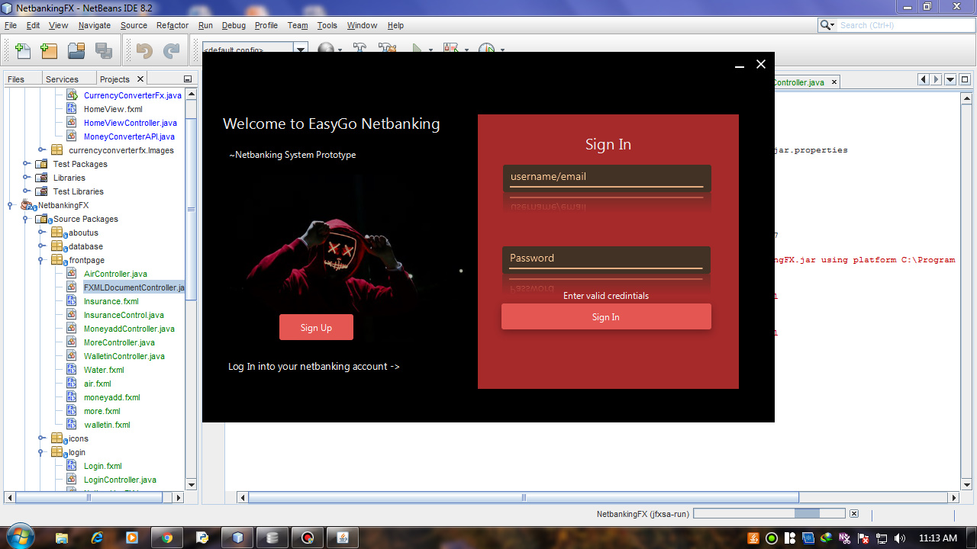Select FXMLDocumentController.java in the tree
The width and height of the screenshot is (977, 549).
(134, 287)
